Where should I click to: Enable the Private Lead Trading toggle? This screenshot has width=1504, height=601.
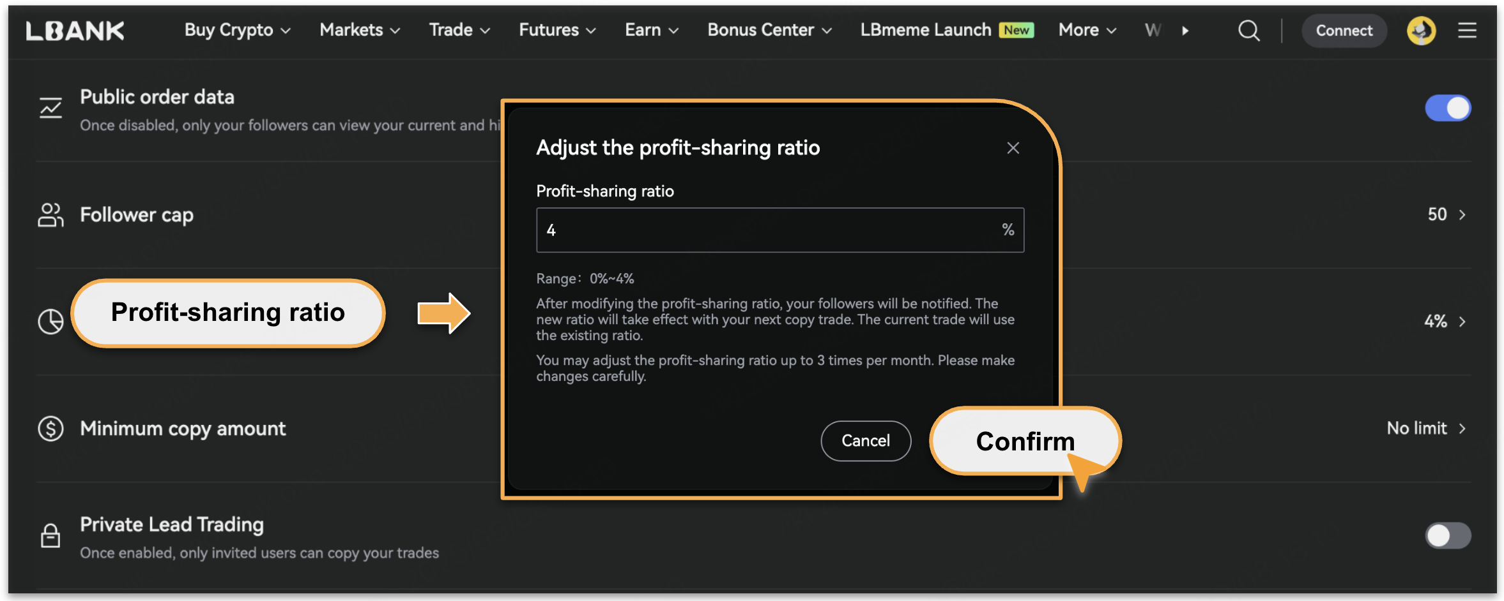pyautogui.click(x=1447, y=536)
